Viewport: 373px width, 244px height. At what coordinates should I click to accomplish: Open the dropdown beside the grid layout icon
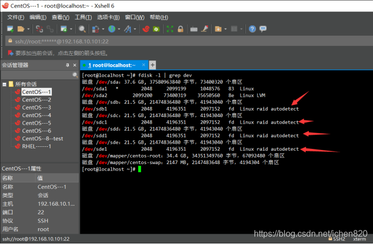[x=241, y=29]
